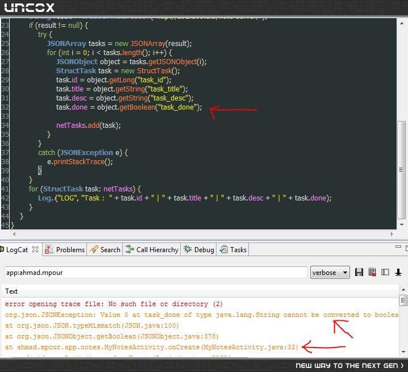Select the org.json.JSONException log line
The width and height of the screenshot is (408, 372).
pos(202,315)
